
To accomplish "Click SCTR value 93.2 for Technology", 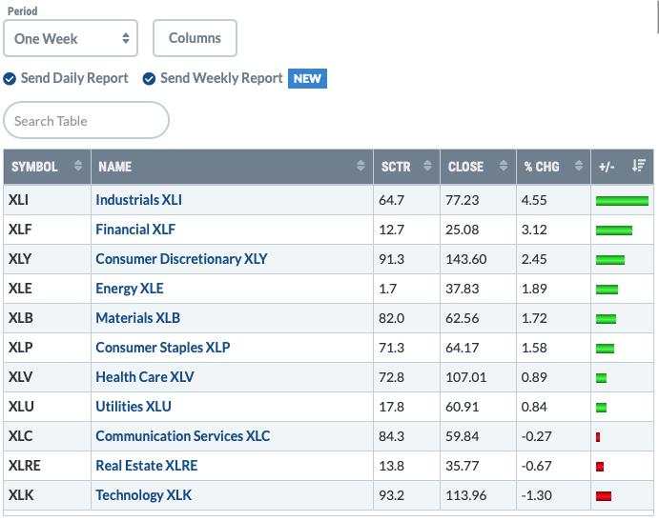I will pos(391,495).
